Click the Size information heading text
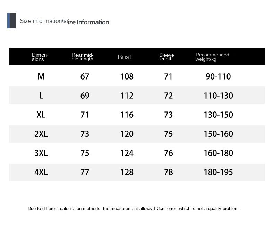274x240 pixels. pyautogui.click(x=65, y=22)
